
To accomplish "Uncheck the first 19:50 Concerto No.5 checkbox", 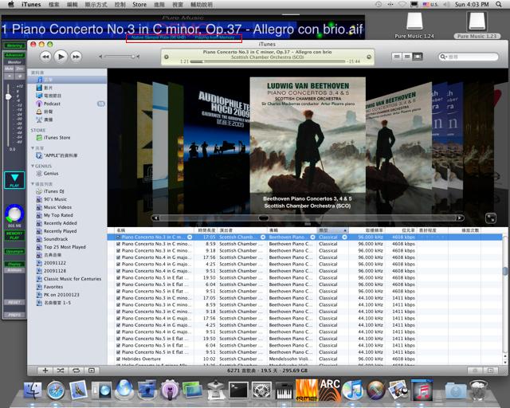I will (119, 278).
